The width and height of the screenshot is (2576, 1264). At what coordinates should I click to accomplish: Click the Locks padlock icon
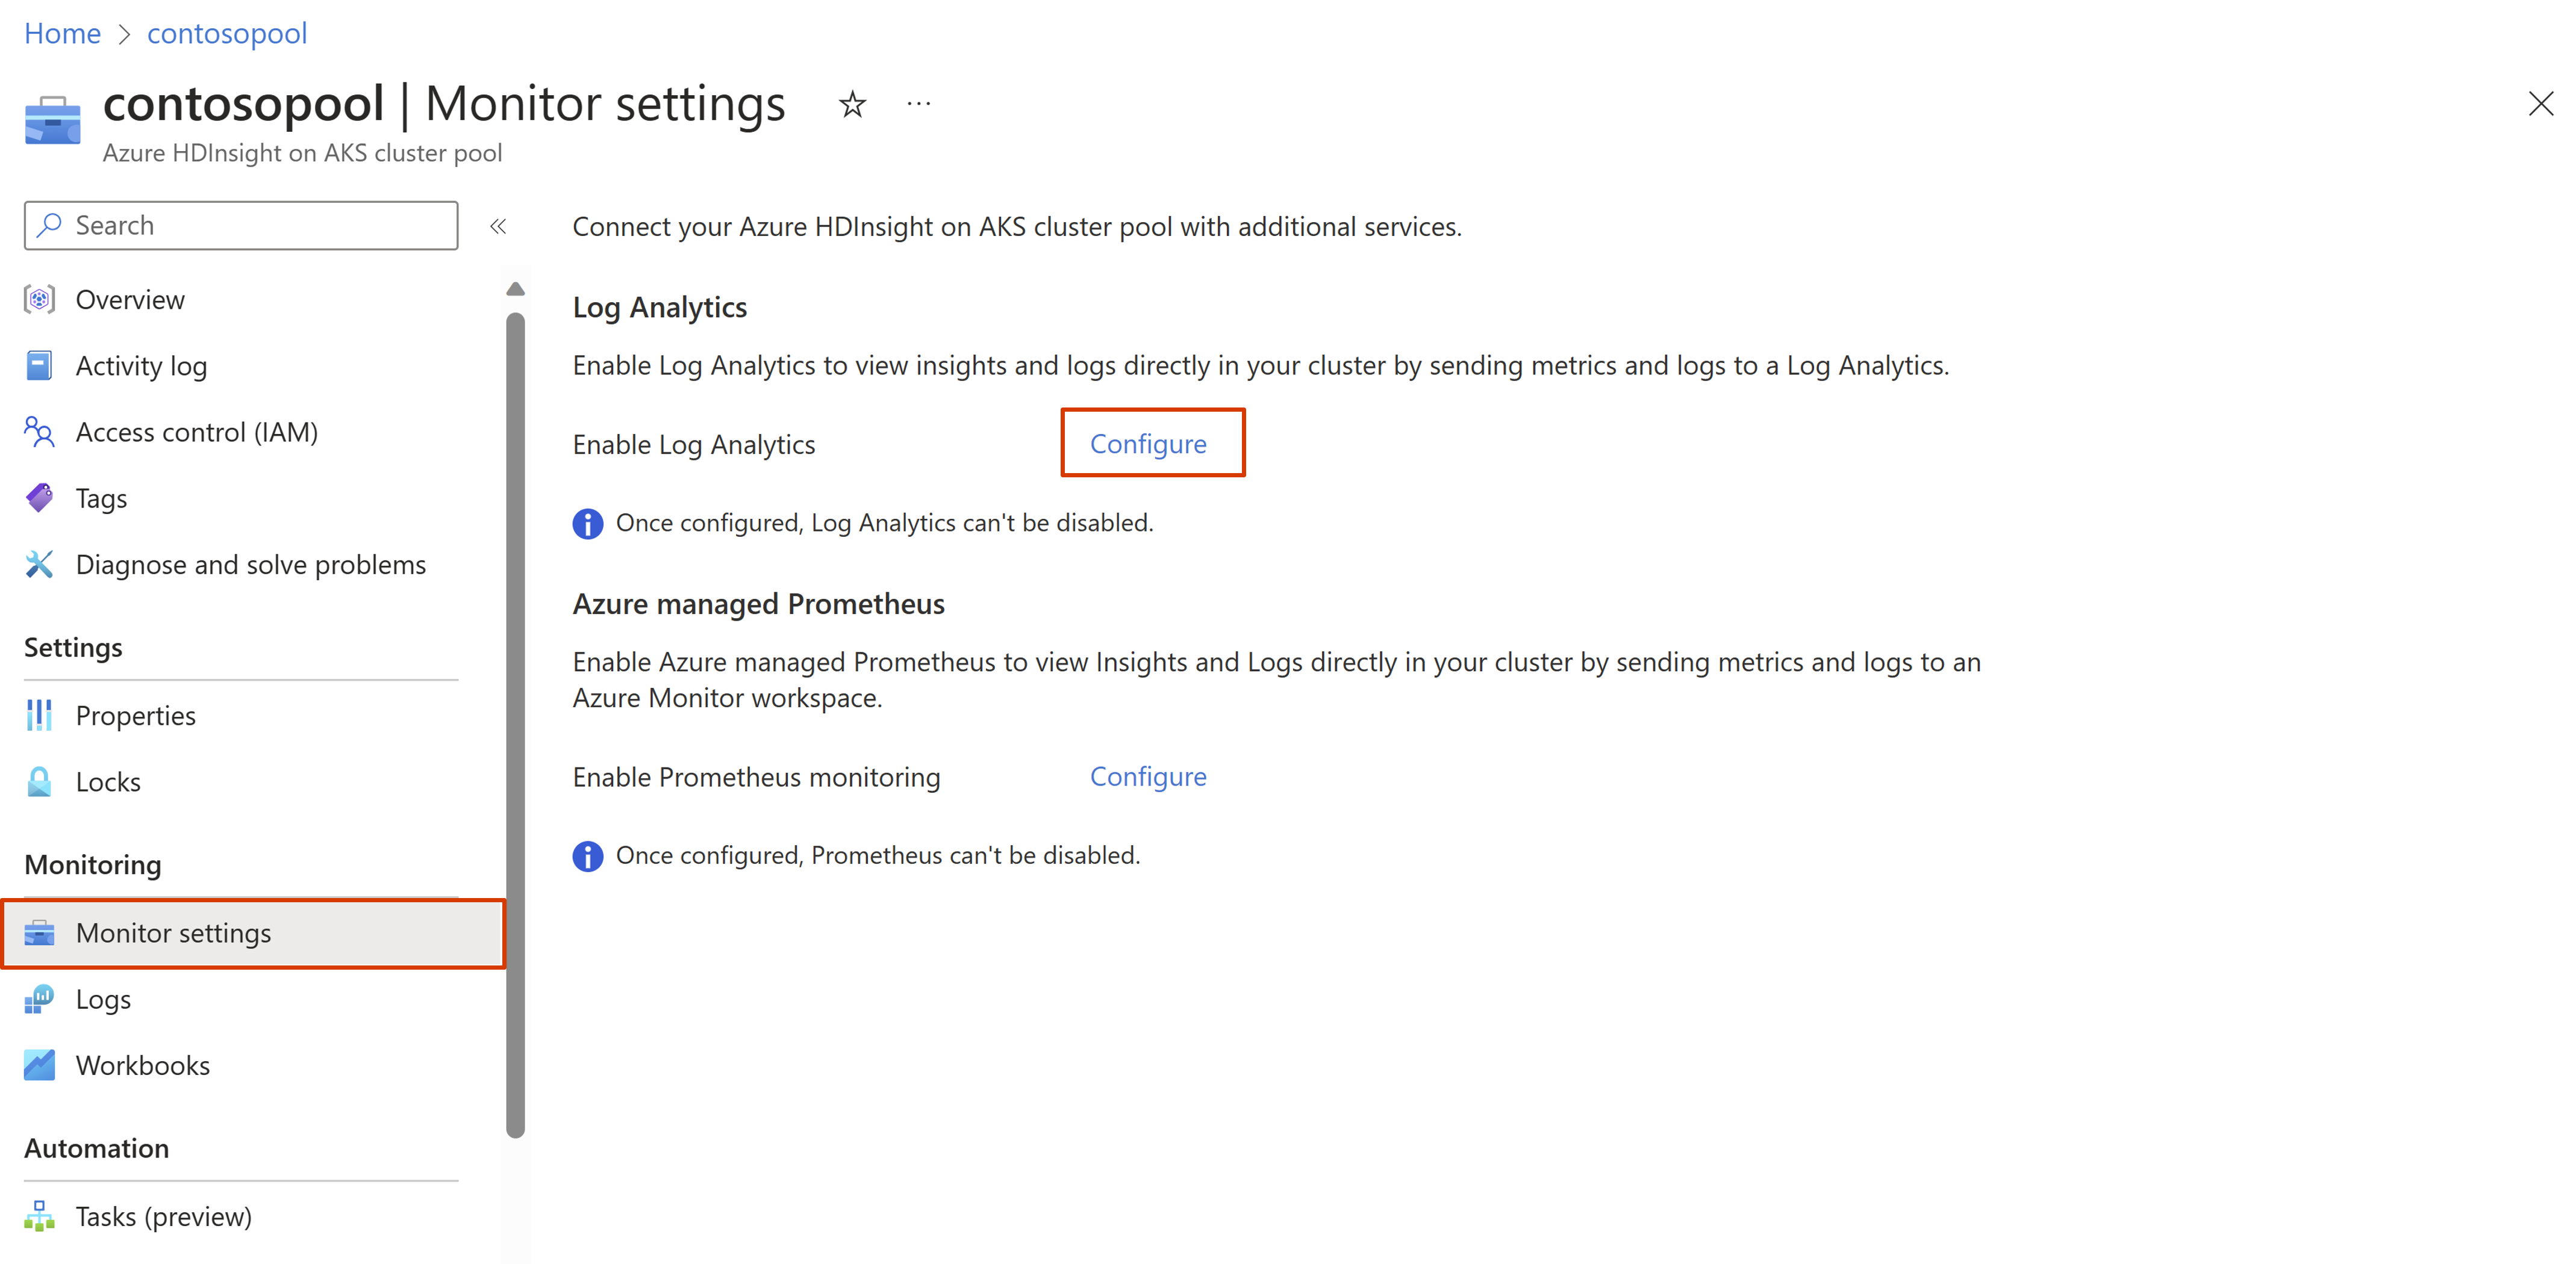pos(39,781)
